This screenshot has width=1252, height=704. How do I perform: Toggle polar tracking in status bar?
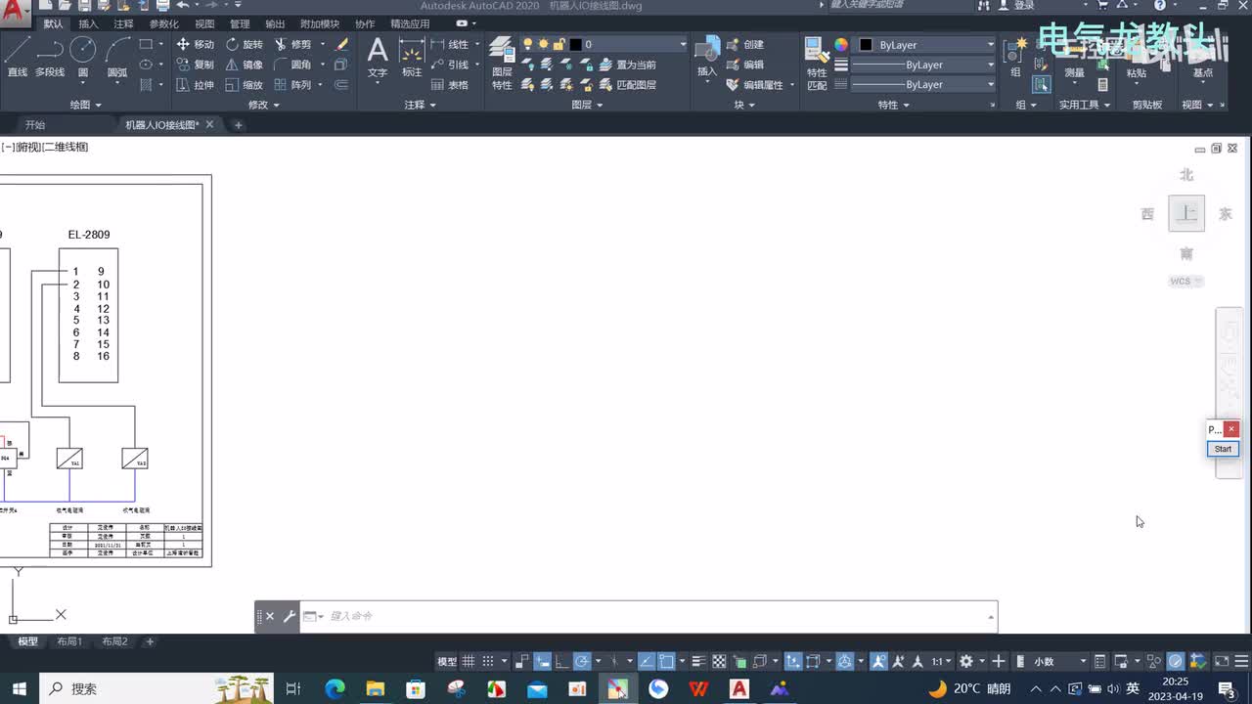[x=582, y=662]
